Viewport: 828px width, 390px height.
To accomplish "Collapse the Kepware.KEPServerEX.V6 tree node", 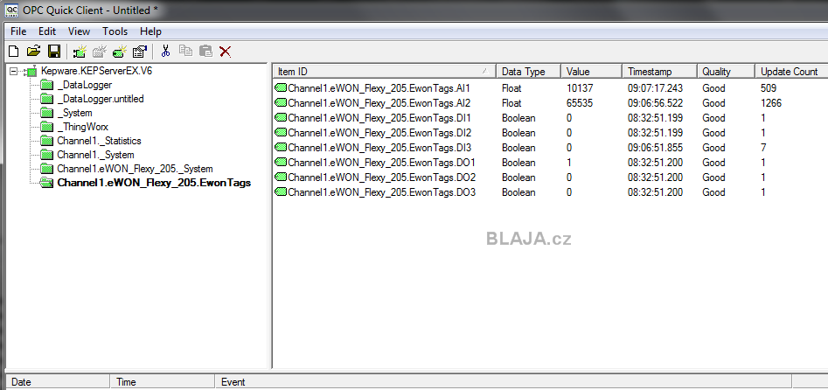I will (x=14, y=71).
